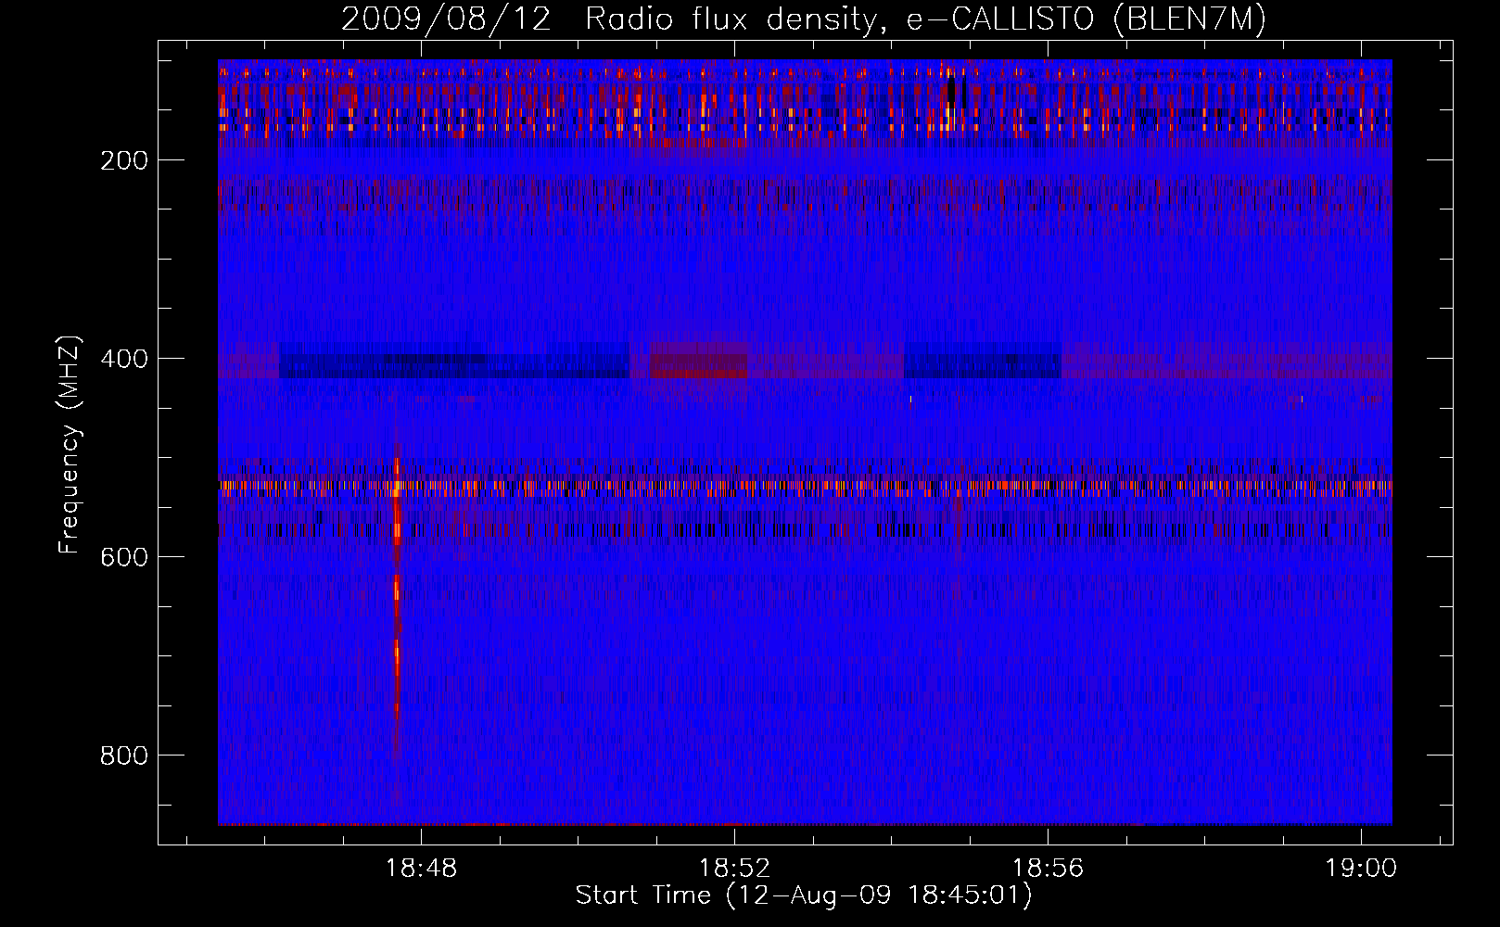1500x927 pixels.
Task: Click the 19:00 time tick label
Action: click(x=1361, y=869)
